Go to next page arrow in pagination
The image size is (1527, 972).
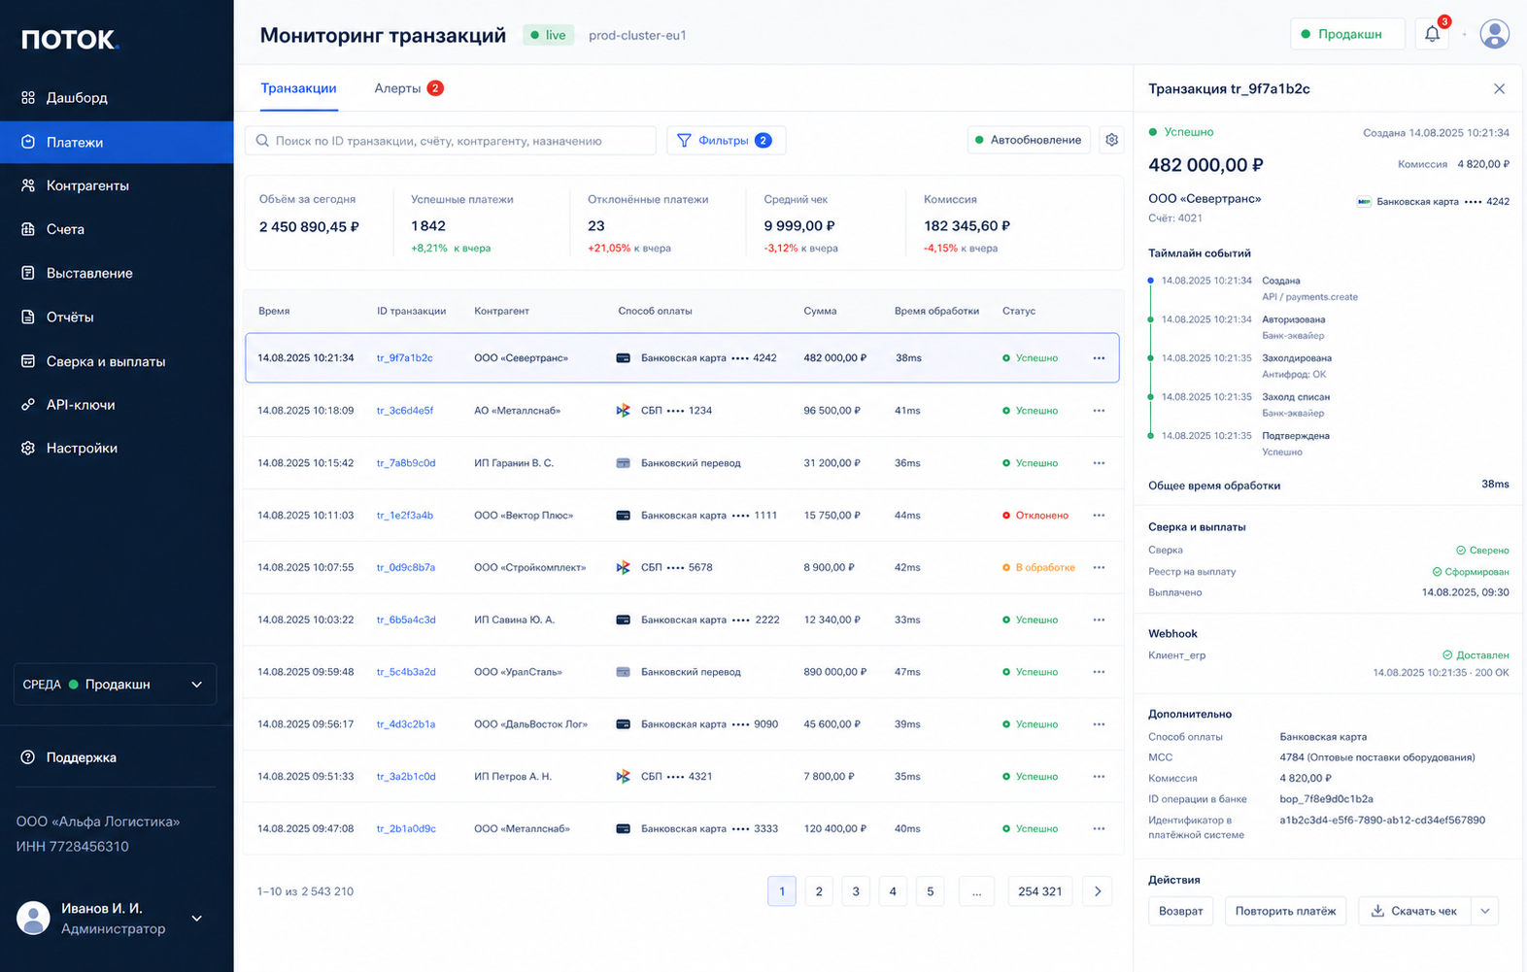tap(1098, 891)
